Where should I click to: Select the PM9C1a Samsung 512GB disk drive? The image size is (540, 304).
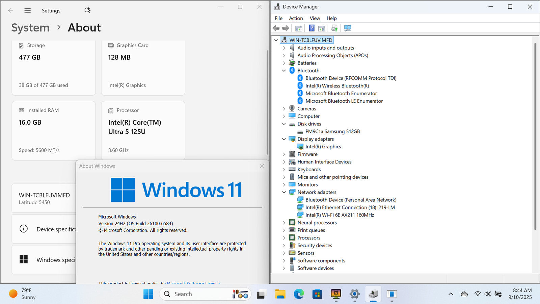332,131
